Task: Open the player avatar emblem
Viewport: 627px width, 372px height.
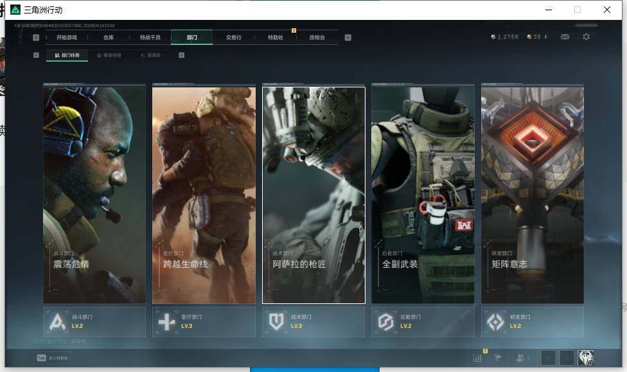Action: click(x=585, y=358)
